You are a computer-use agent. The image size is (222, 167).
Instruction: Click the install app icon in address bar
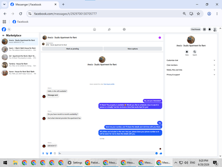click(x=191, y=14)
